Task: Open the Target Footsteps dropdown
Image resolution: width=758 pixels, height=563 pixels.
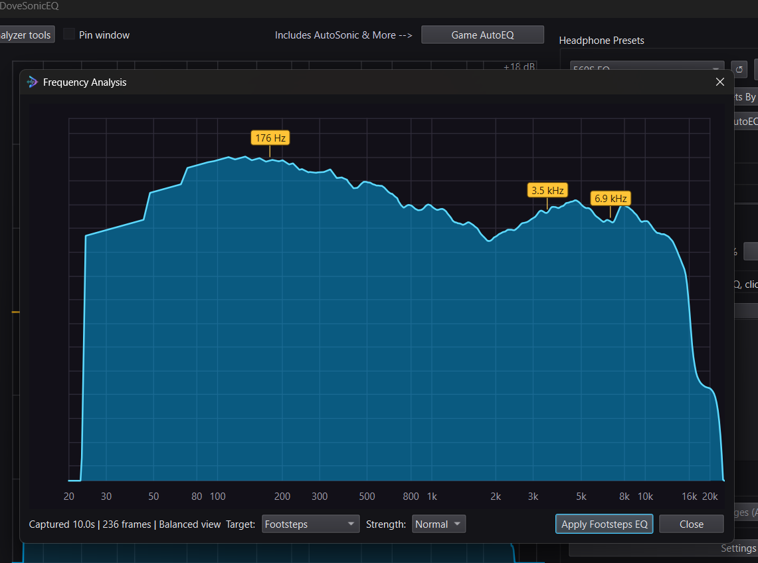Action: tap(310, 524)
